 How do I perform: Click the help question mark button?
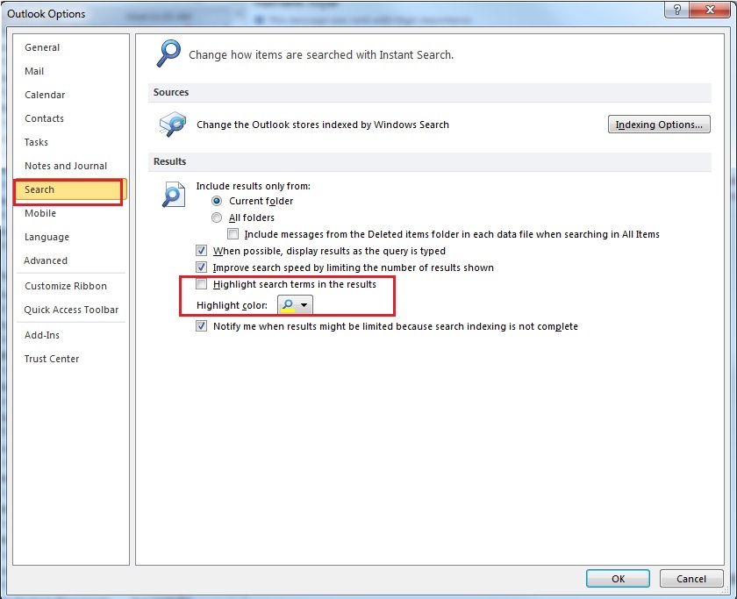676,10
